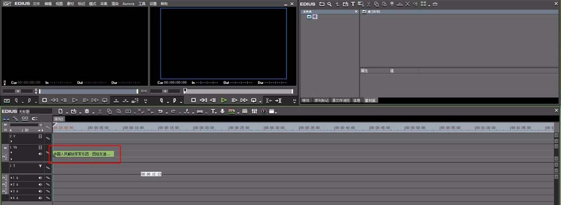The width and height of the screenshot is (561, 205).
Task: Click Fast Forward in the player monitor
Action: click(x=95, y=101)
